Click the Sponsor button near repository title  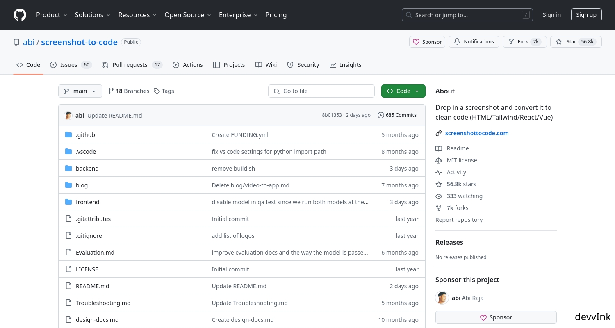click(427, 42)
